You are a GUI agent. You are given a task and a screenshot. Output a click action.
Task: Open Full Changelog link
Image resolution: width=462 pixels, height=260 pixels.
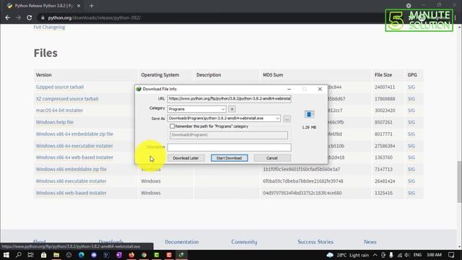click(x=49, y=27)
